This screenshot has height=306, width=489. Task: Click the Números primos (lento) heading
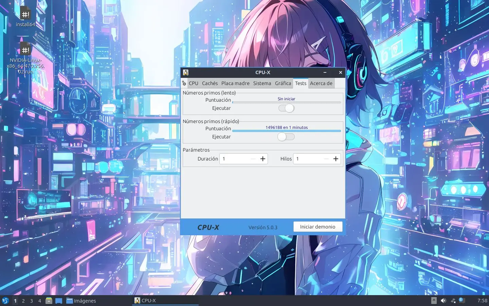point(209,93)
